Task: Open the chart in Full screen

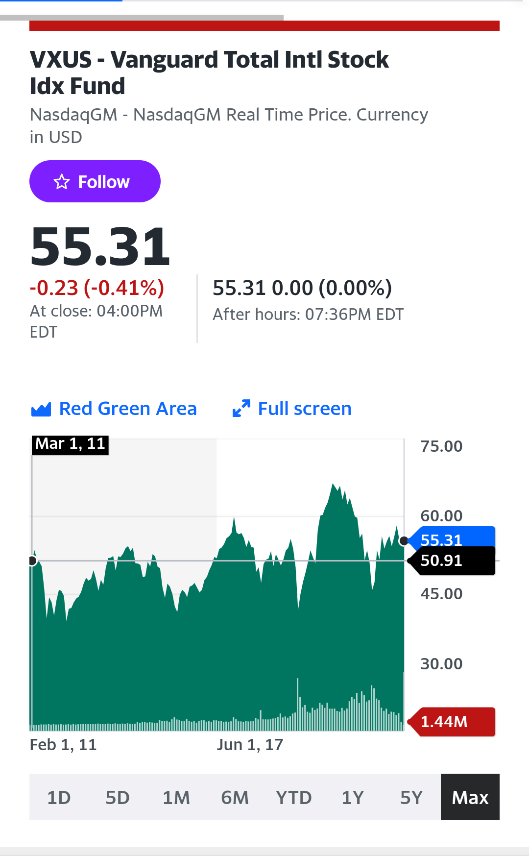Action: [x=292, y=409]
